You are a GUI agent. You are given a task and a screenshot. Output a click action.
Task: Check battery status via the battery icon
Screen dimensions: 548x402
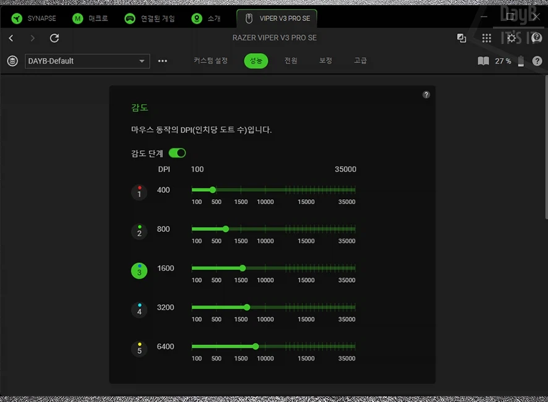click(520, 61)
